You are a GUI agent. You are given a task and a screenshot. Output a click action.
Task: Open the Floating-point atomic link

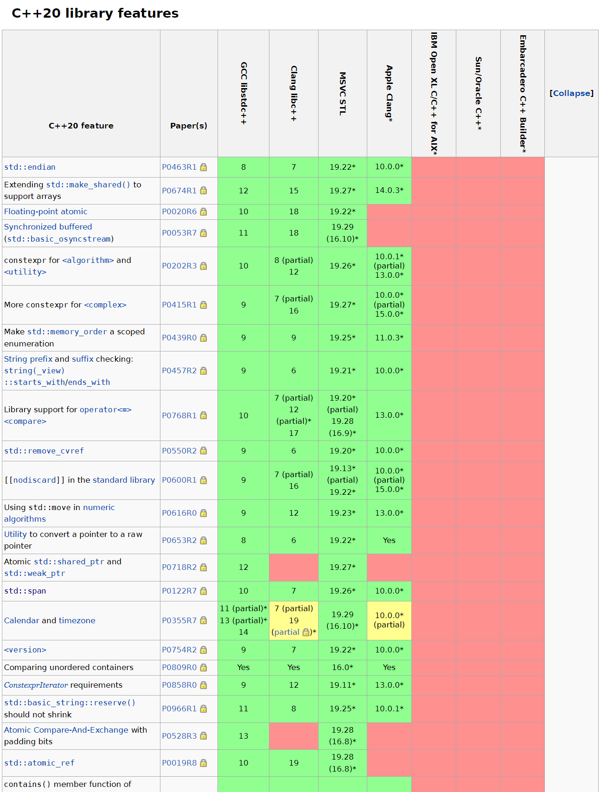(45, 211)
